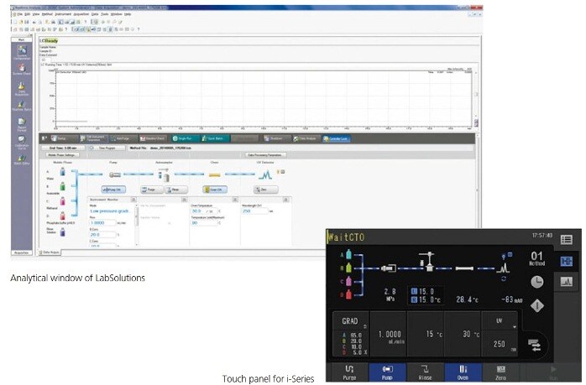Viewport: 586px width, 385px height.
Task: Toggle the Pump On button in LabSolutions
Action: [x=113, y=190]
